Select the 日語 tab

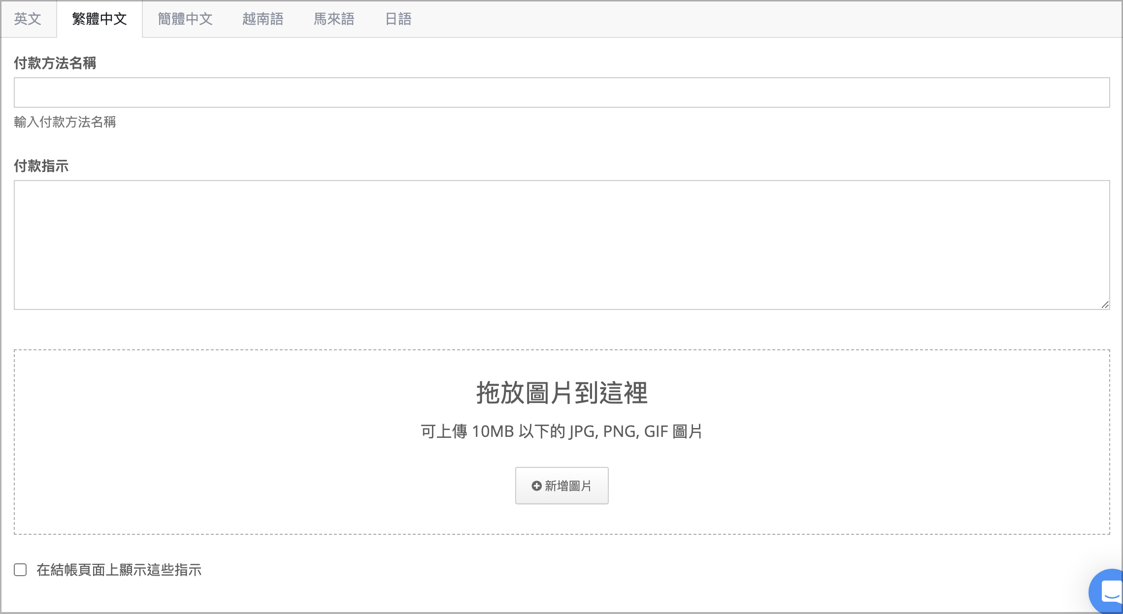click(x=398, y=19)
